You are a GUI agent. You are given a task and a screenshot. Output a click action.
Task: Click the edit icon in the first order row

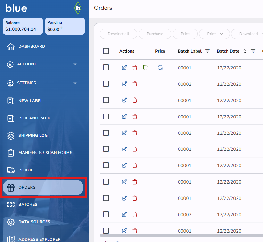(124, 68)
